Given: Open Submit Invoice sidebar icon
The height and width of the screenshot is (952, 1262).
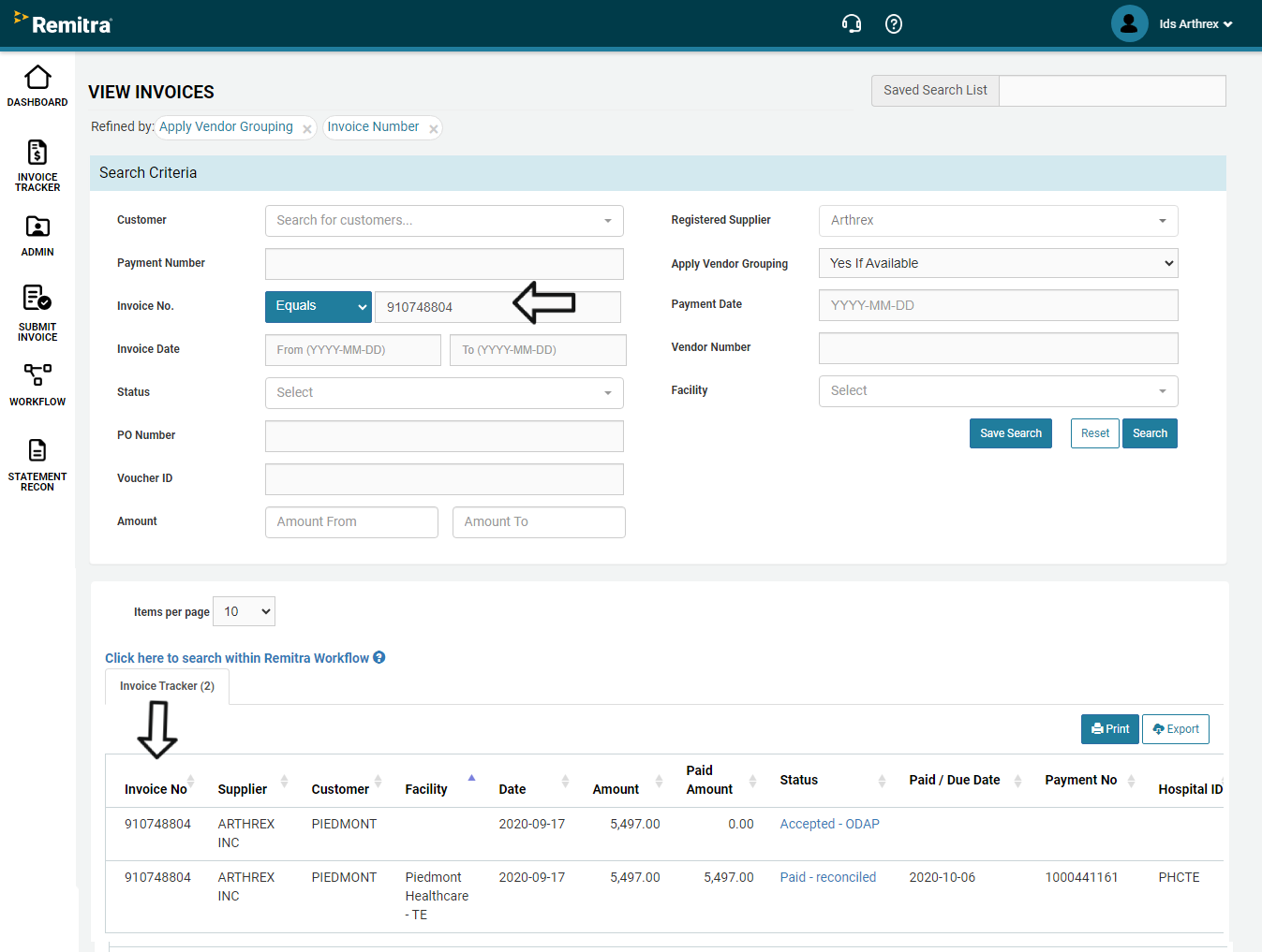Looking at the screenshot, I should pyautogui.click(x=37, y=300).
